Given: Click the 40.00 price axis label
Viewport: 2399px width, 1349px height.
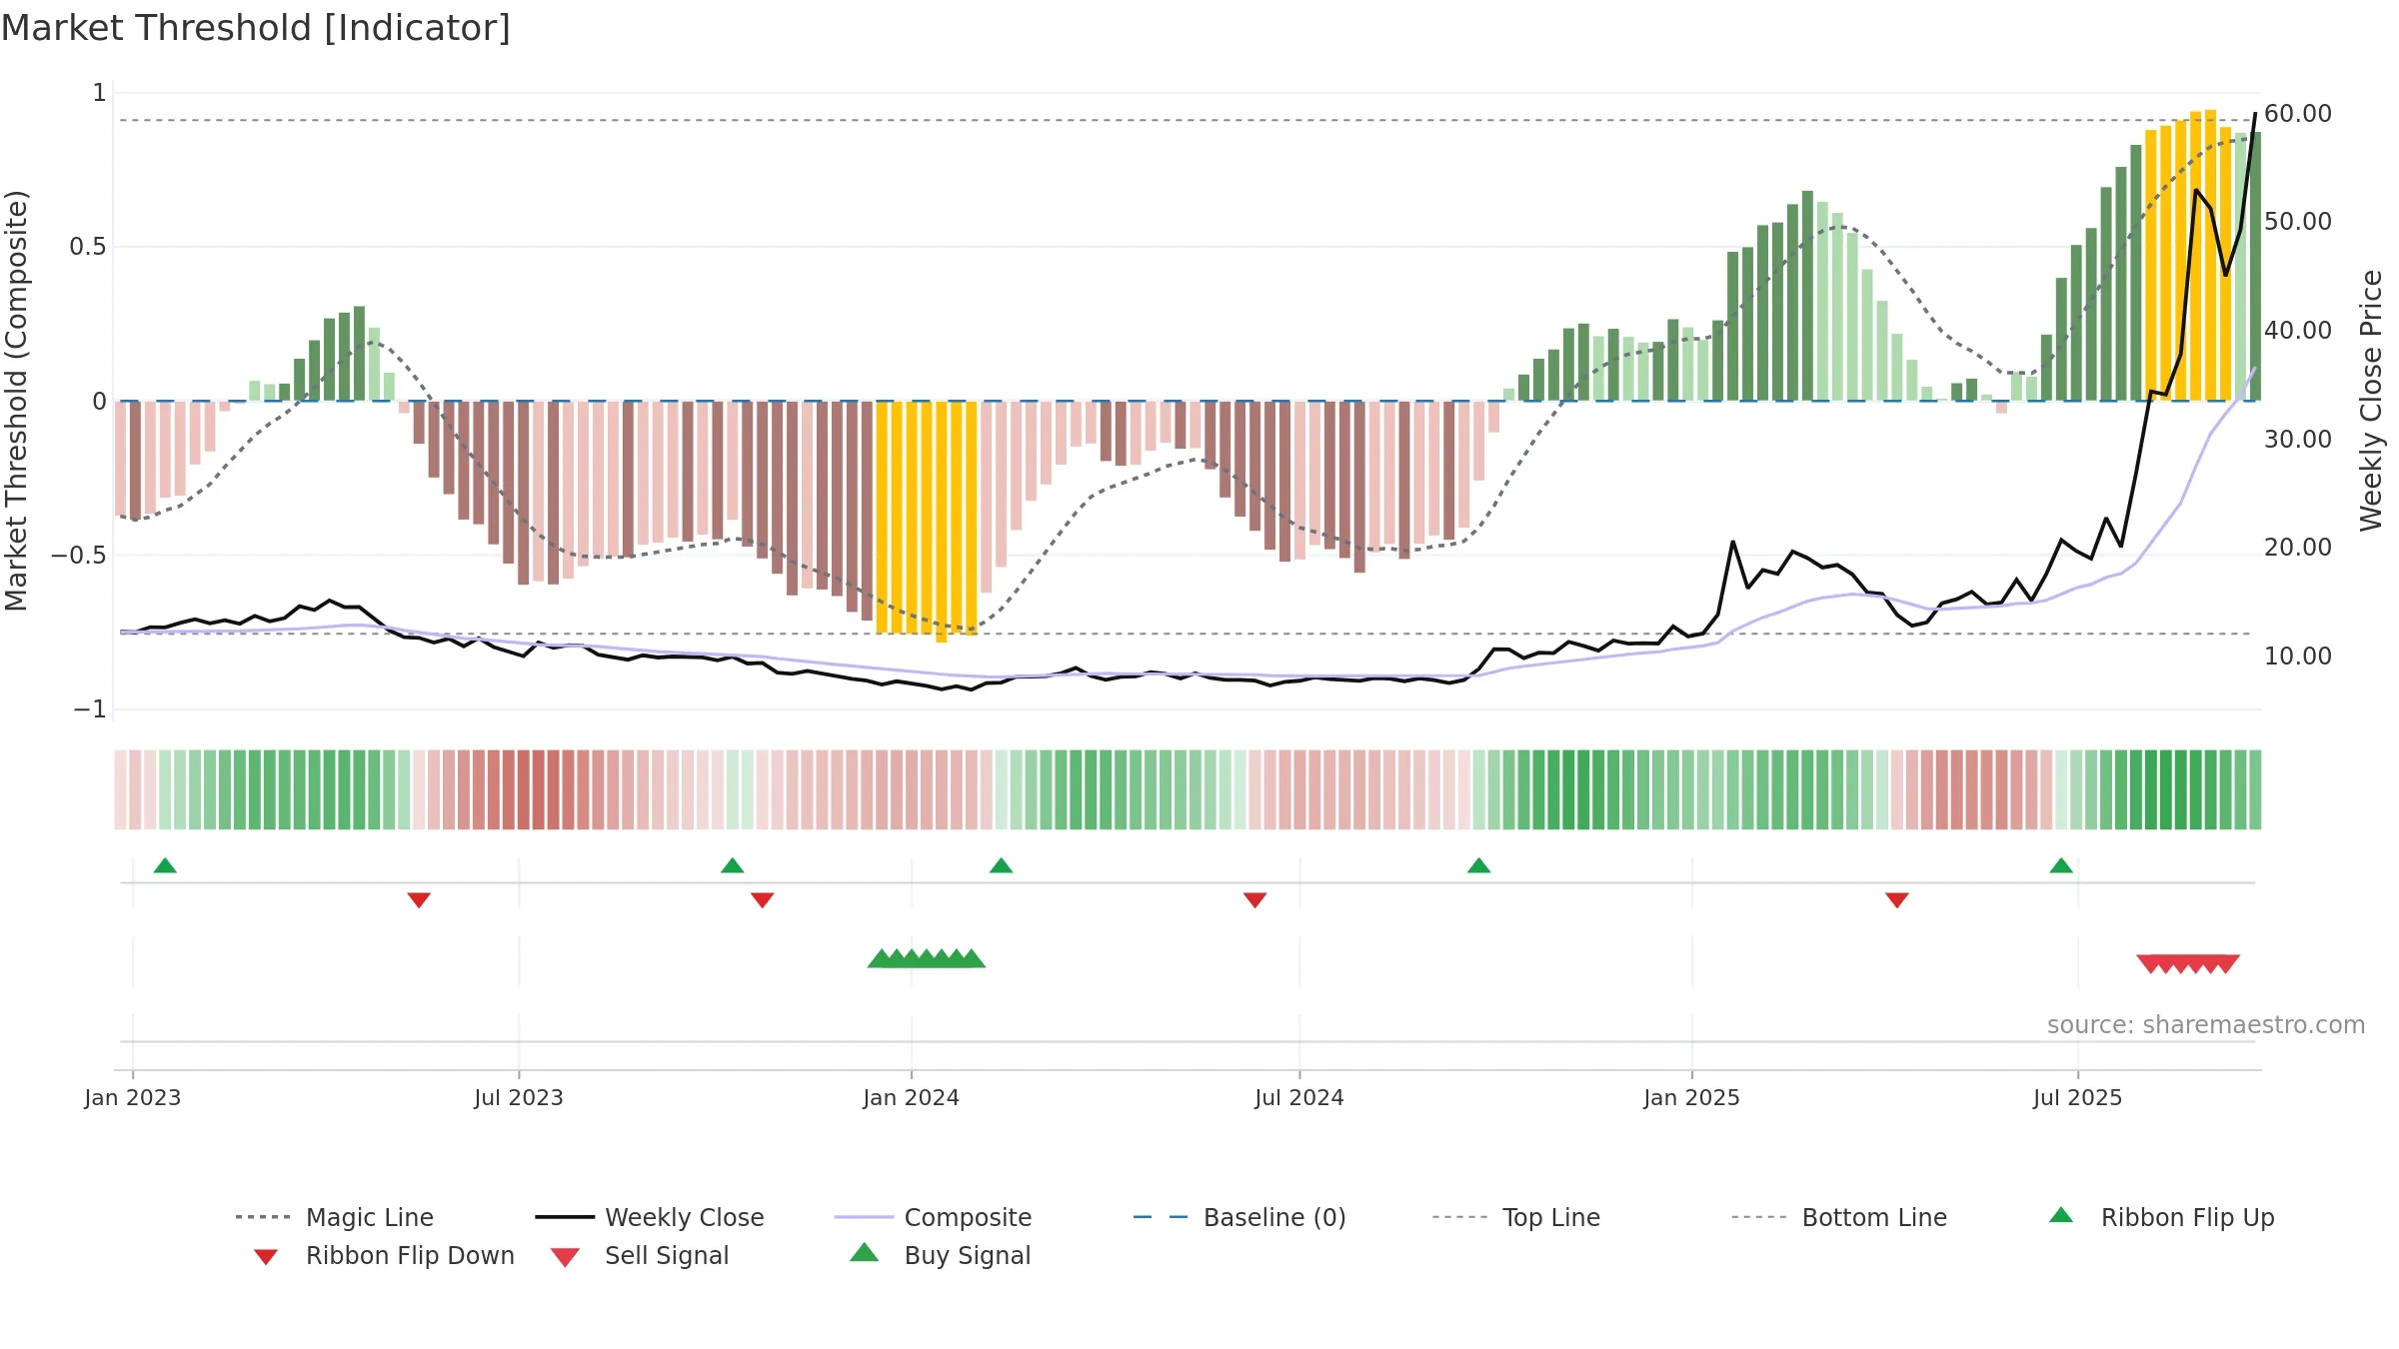Looking at the screenshot, I should 2298,330.
